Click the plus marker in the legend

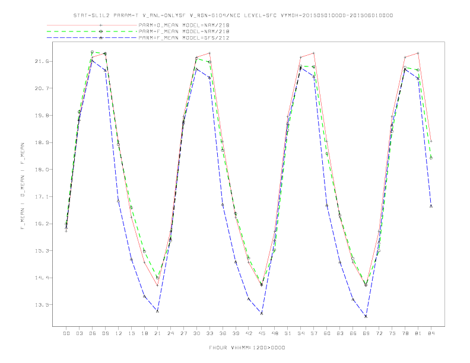point(101,25)
